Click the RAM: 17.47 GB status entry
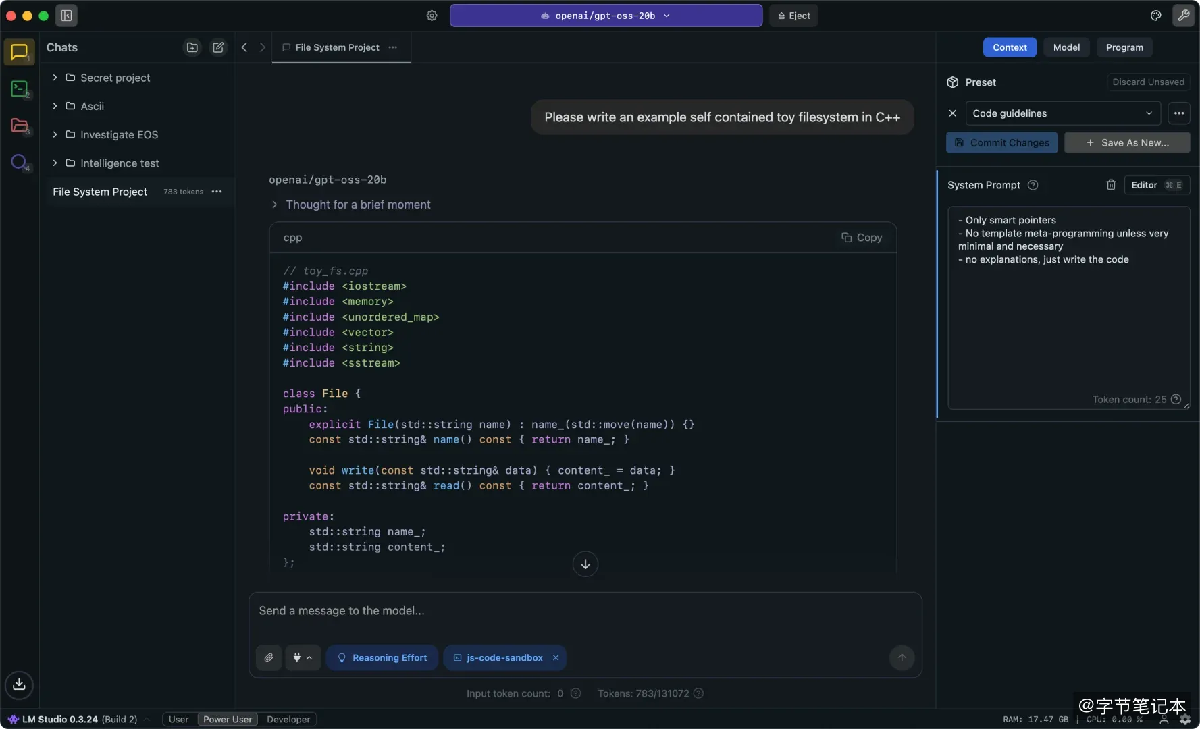The image size is (1200, 729). pos(1035,720)
